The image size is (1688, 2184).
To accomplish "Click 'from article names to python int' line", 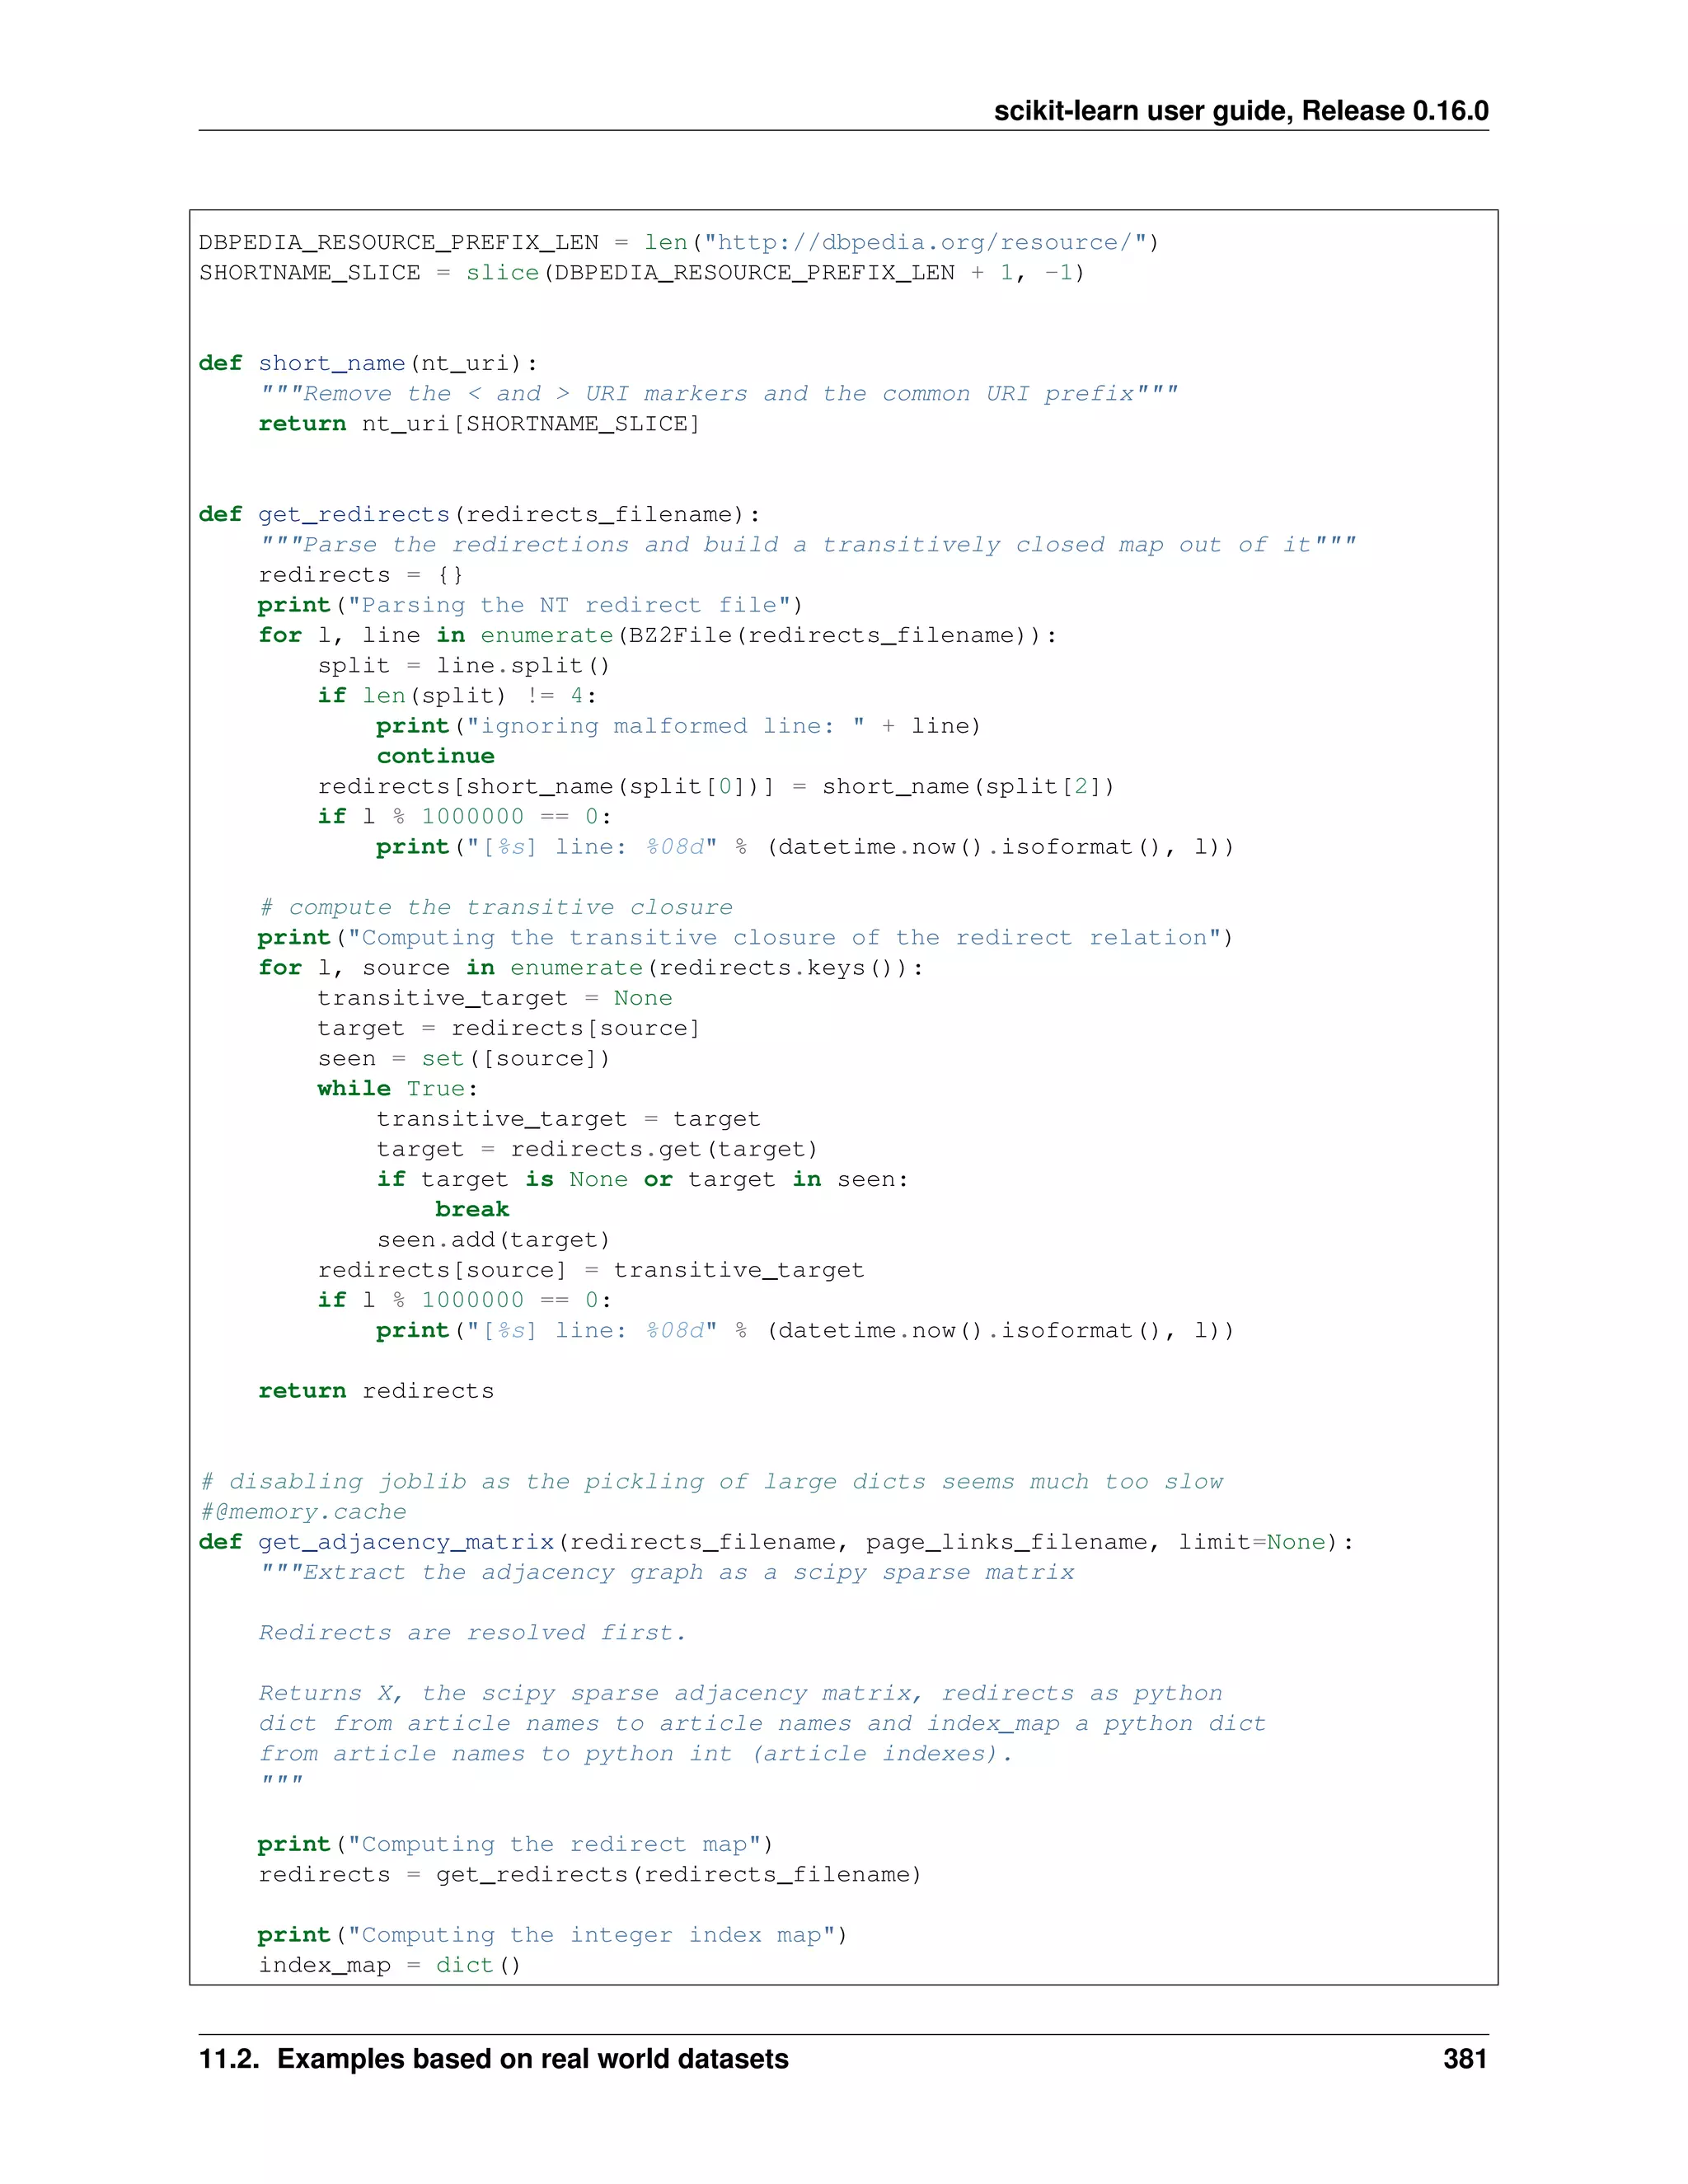I will [x=636, y=1754].
